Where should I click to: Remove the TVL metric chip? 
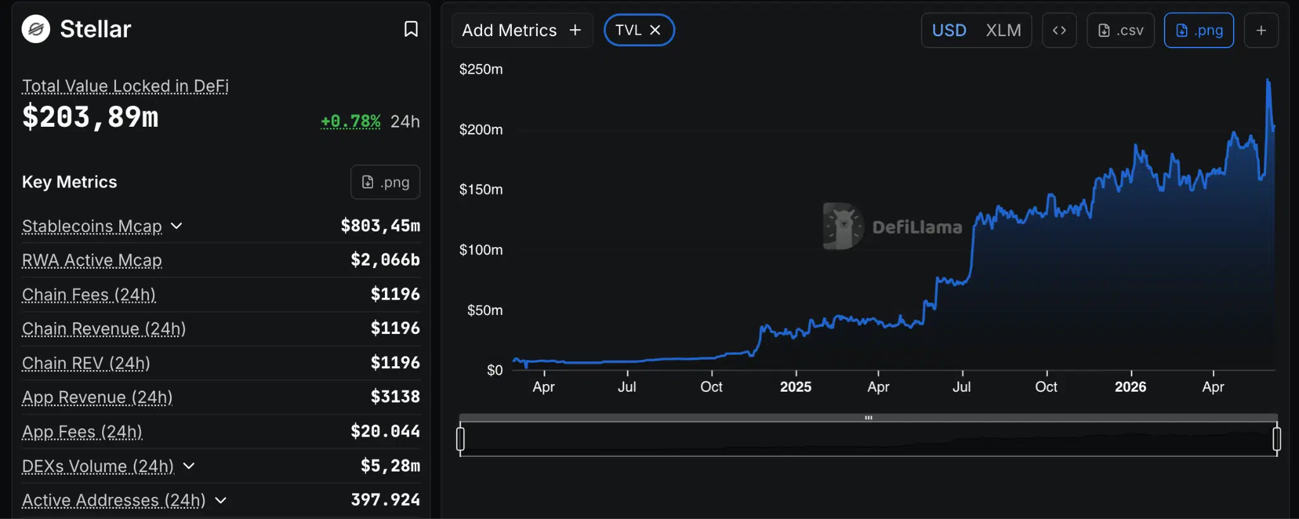tap(655, 30)
